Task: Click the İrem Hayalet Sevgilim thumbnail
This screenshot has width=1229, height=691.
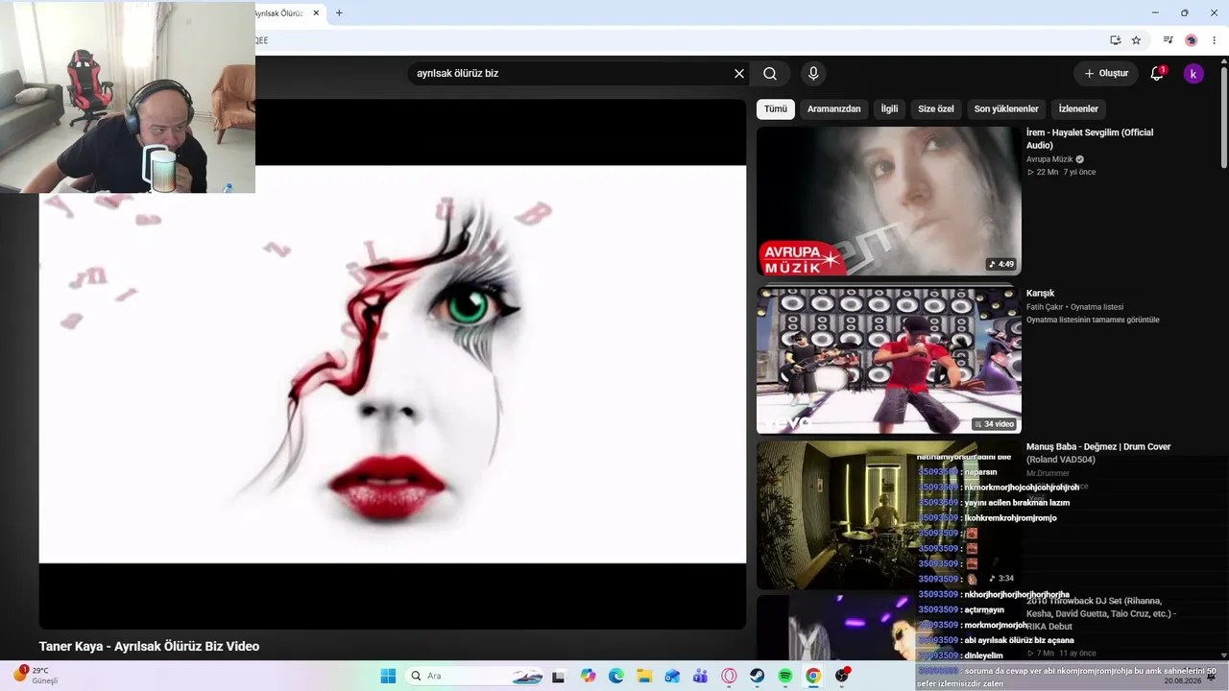Action: [889, 202]
